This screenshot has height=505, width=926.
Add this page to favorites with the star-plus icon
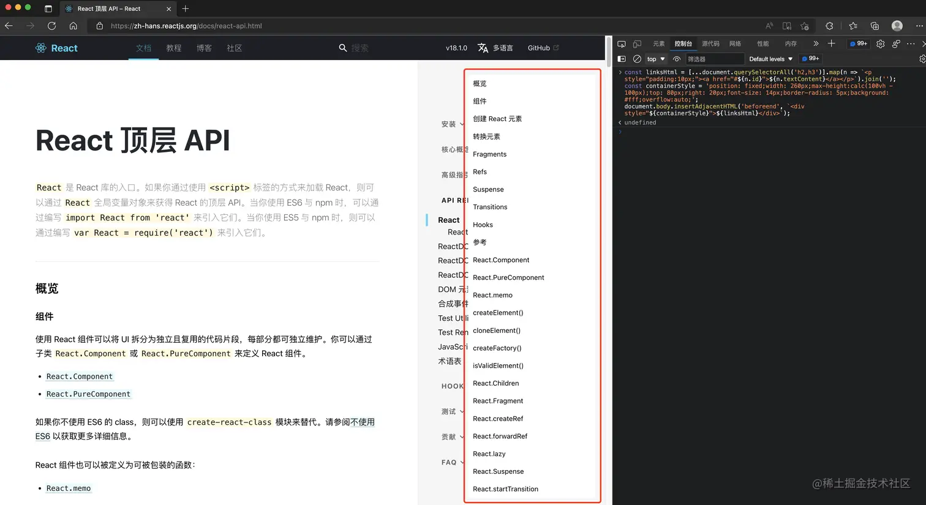(x=805, y=26)
